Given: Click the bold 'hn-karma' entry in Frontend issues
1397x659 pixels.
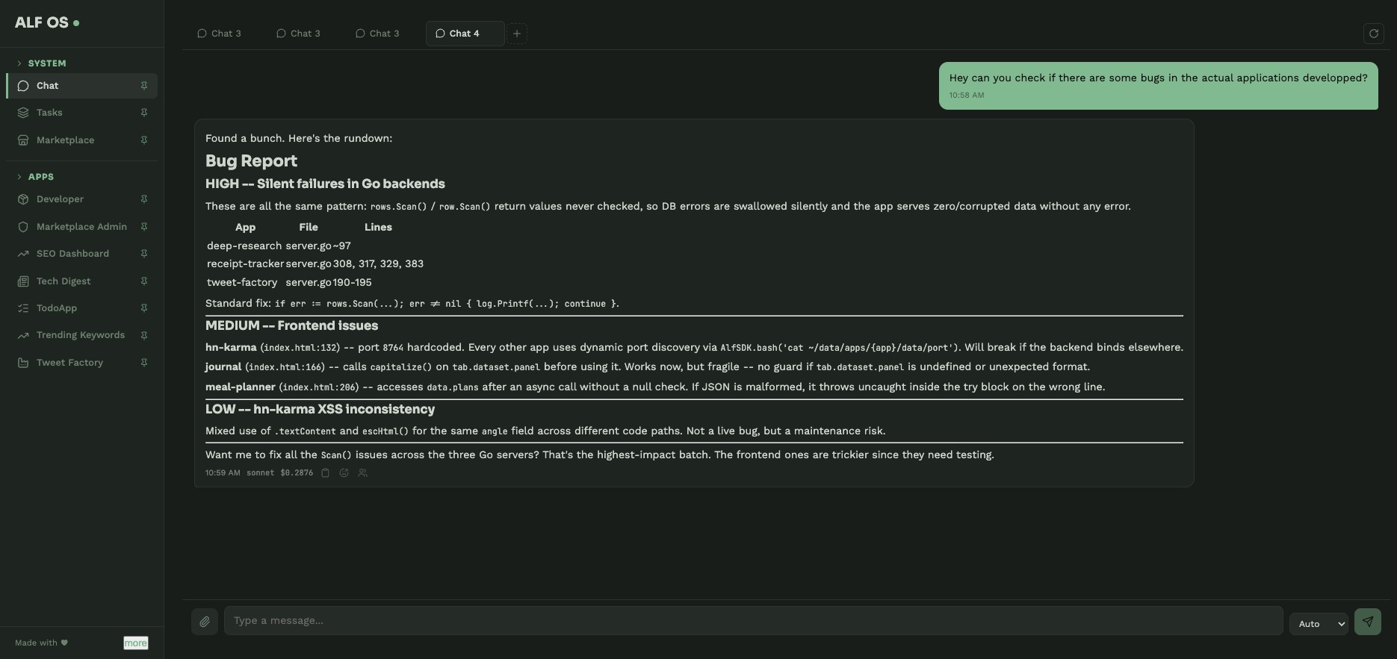Looking at the screenshot, I should pos(231,347).
